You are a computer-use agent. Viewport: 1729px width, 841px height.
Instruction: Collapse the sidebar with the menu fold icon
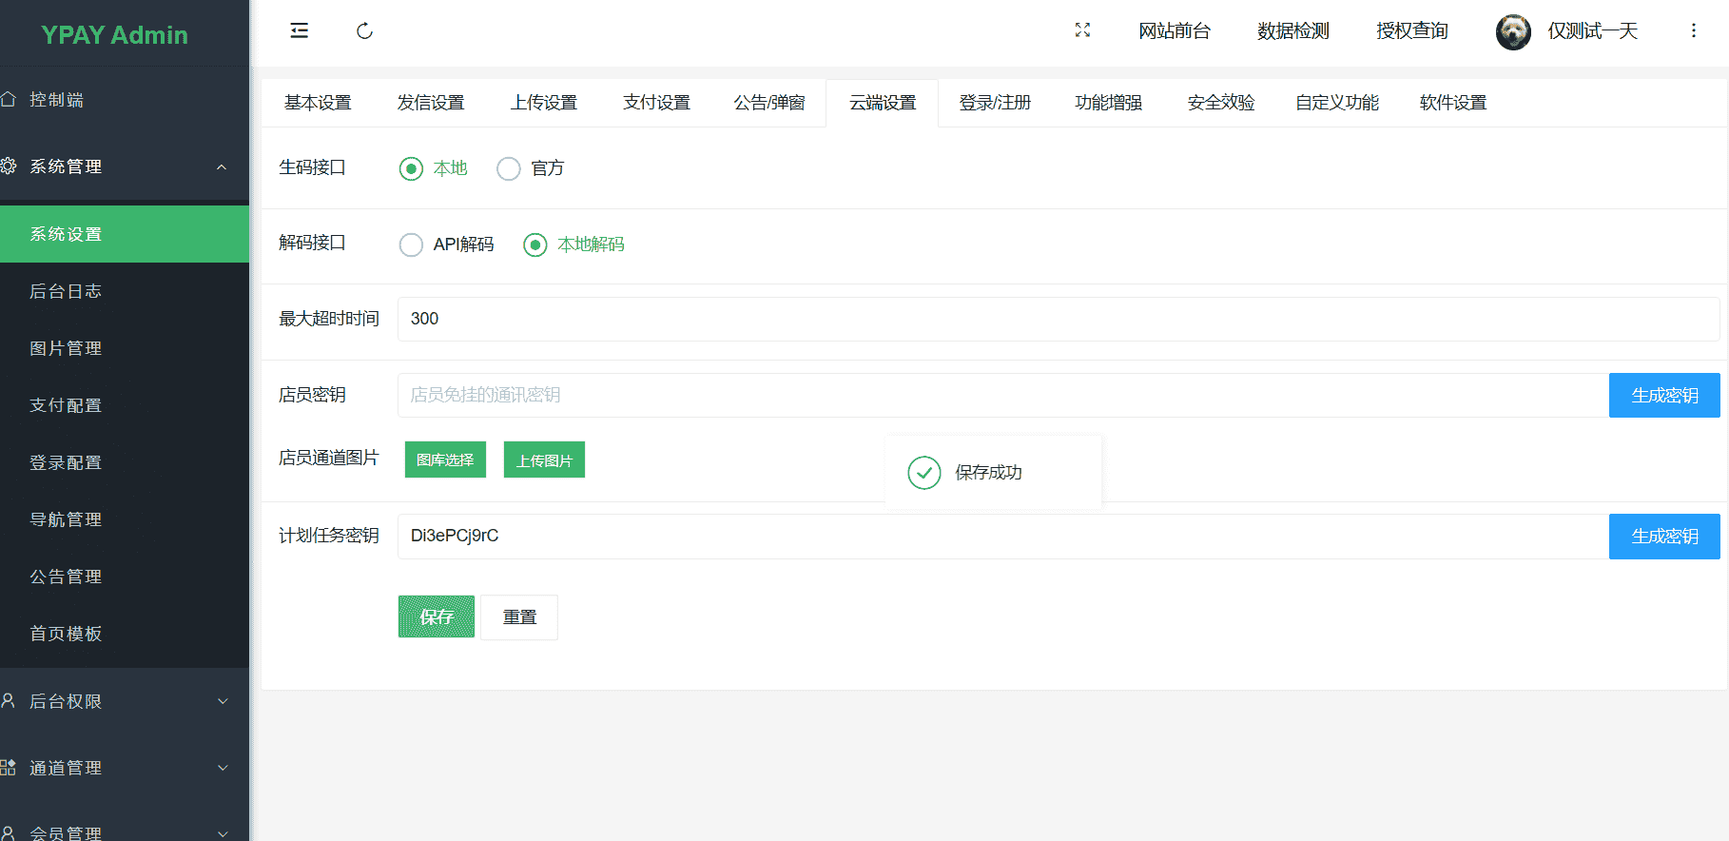[299, 30]
